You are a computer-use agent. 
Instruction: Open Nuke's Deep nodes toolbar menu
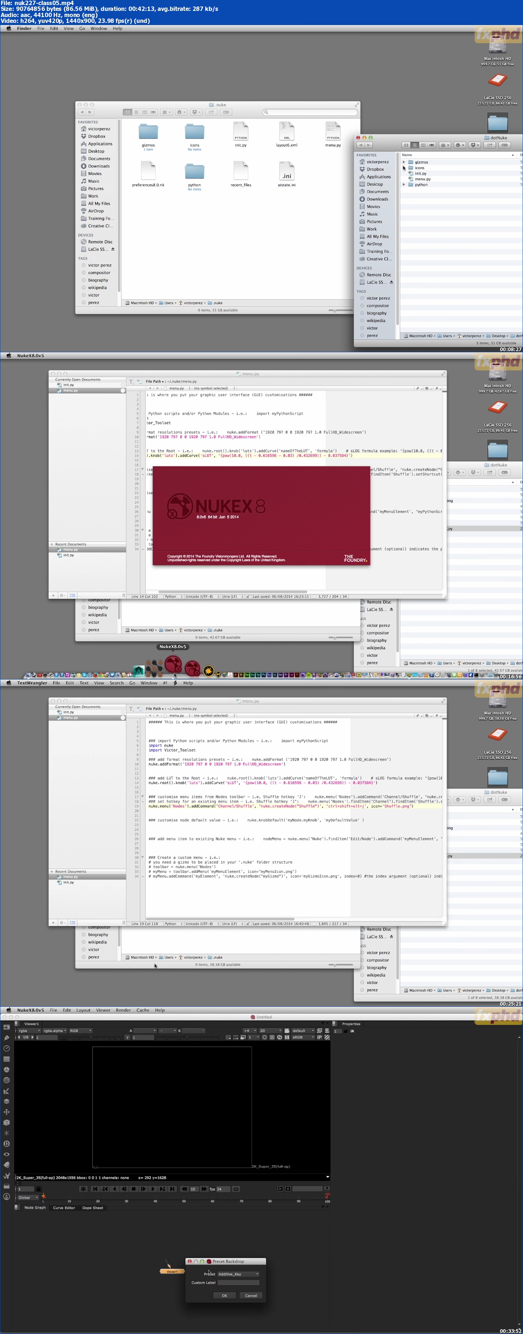pos(7,1143)
